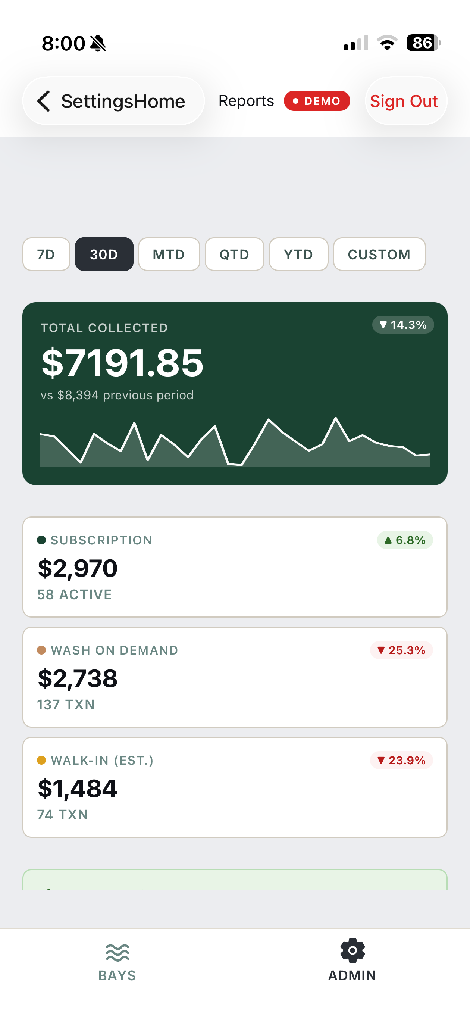Viewport: 470px width, 1021px height.
Task: Tap the battery indicator showing 86
Action: (x=423, y=43)
